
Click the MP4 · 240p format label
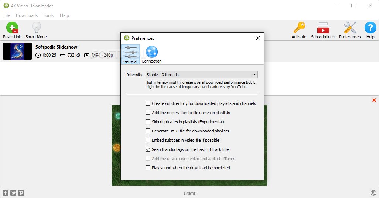tap(102, 55)
